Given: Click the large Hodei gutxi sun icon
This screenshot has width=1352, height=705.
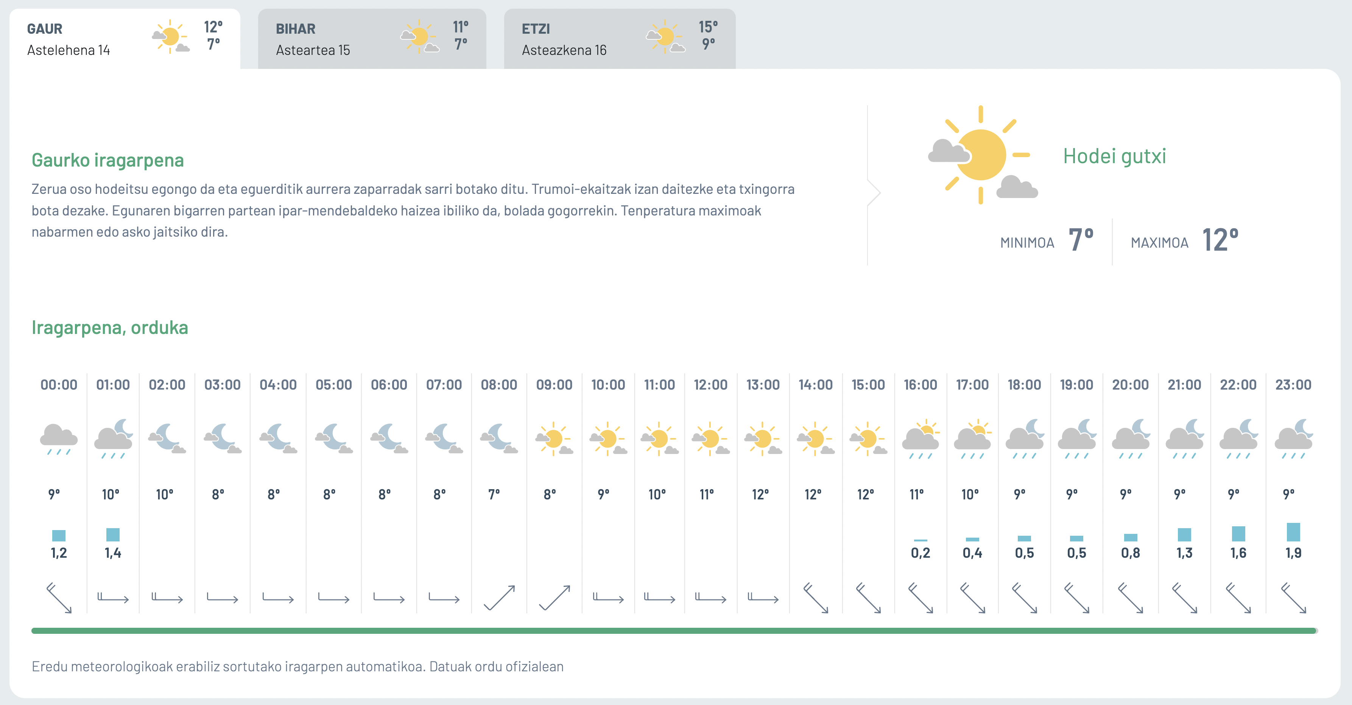Looking at the screenshot, I should [983, 155].
